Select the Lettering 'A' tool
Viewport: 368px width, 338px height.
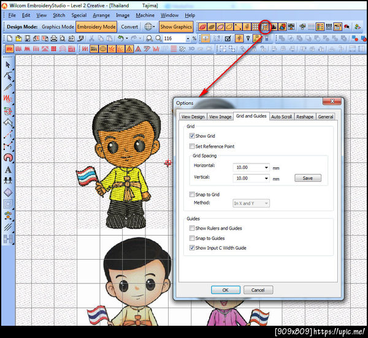point(8,170)
